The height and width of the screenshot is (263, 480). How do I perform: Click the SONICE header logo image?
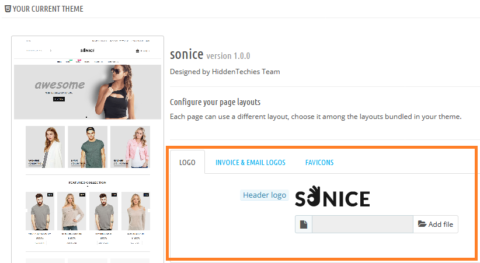(x=332, y=197)
